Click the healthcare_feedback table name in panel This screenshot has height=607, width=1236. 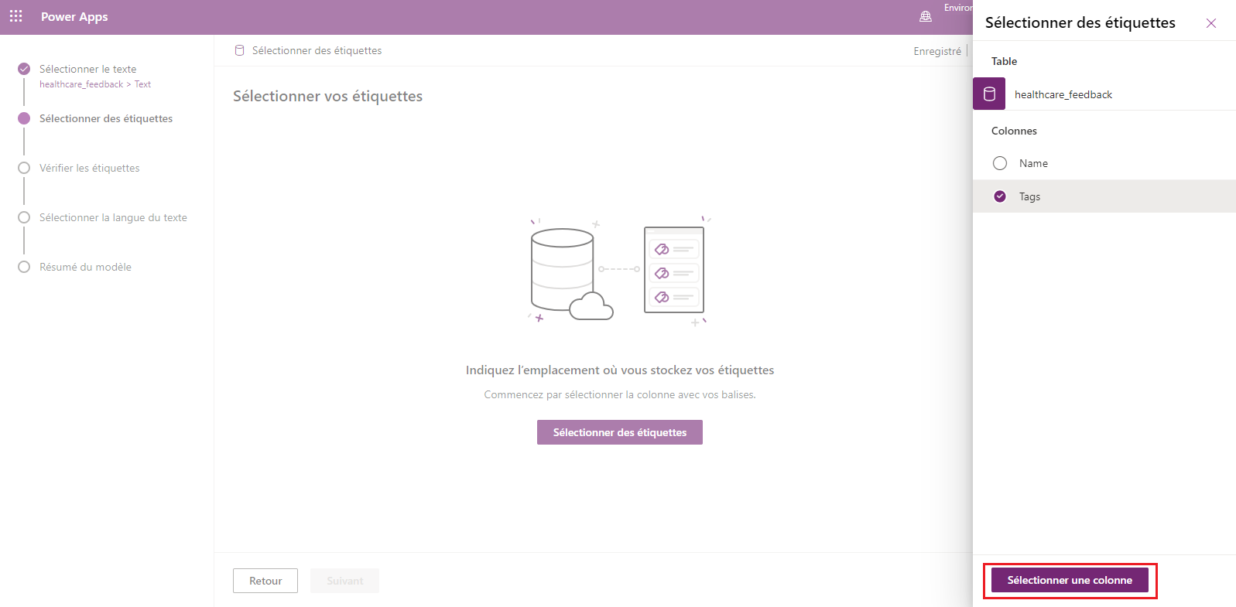coord(1063,94)
